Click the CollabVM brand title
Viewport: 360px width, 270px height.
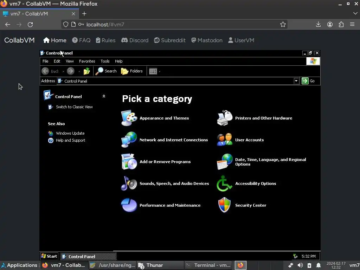coord(19,40)
